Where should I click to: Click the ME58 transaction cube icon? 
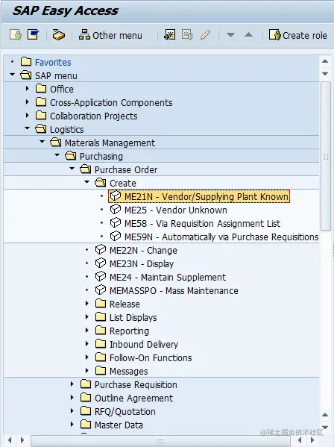click(116, 222)
